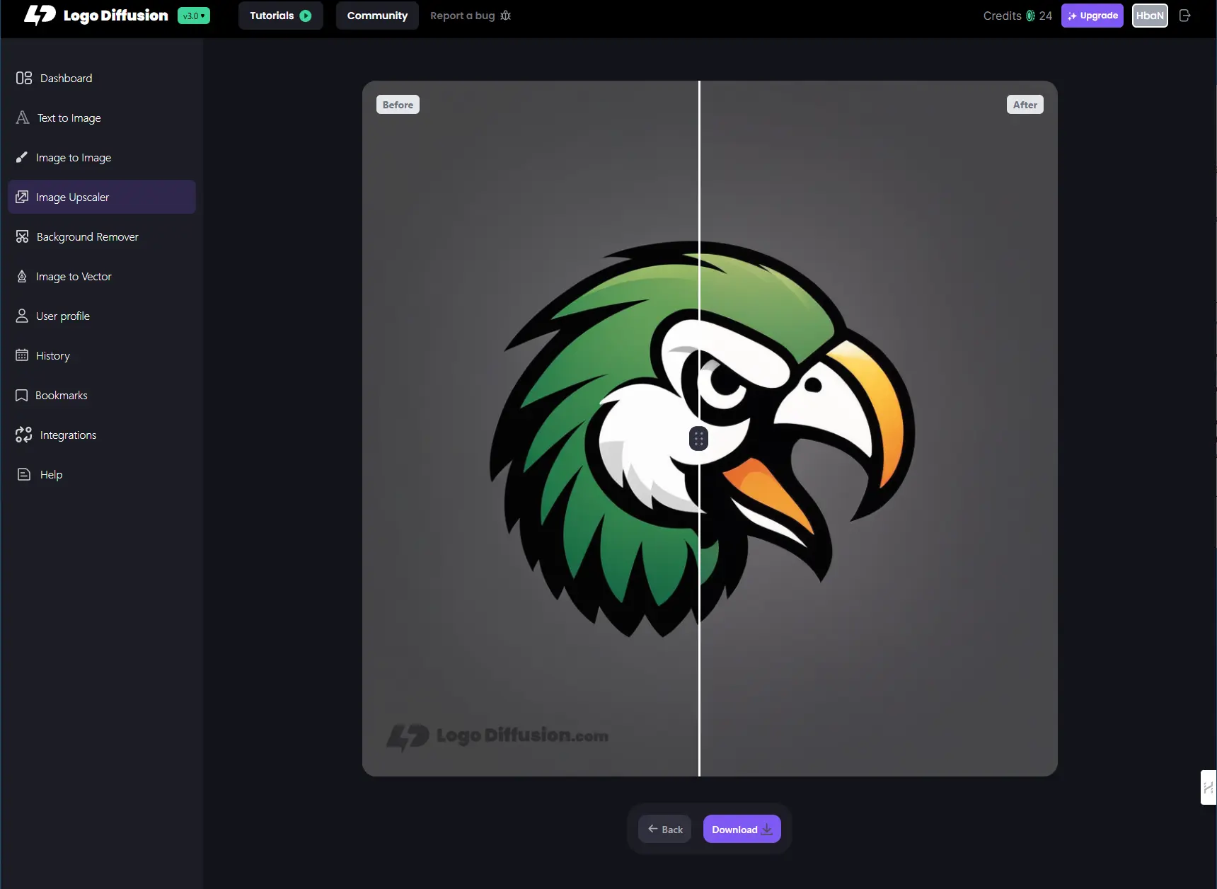Open Bookmarks from the sidebar
The height and width of the screenshot is (889, 1217).
(x=102, y=395)
